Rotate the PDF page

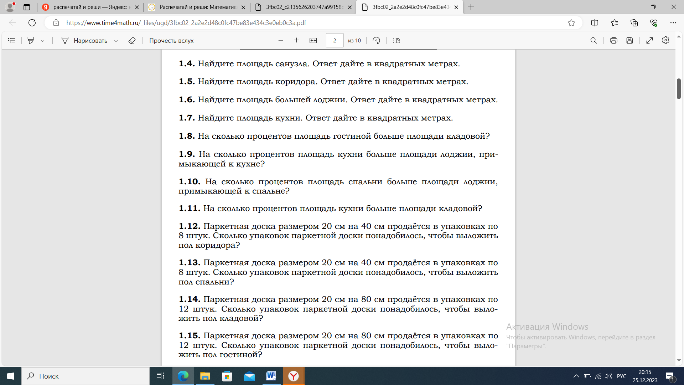tap(377, 40)
